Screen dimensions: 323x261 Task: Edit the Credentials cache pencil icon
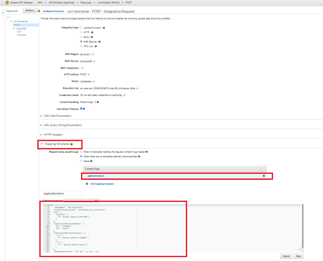click(124, 95)
